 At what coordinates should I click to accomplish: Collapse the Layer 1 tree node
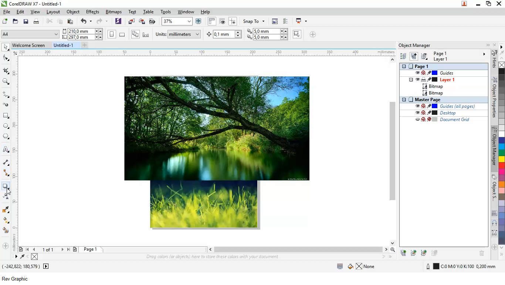pos(411,80)
